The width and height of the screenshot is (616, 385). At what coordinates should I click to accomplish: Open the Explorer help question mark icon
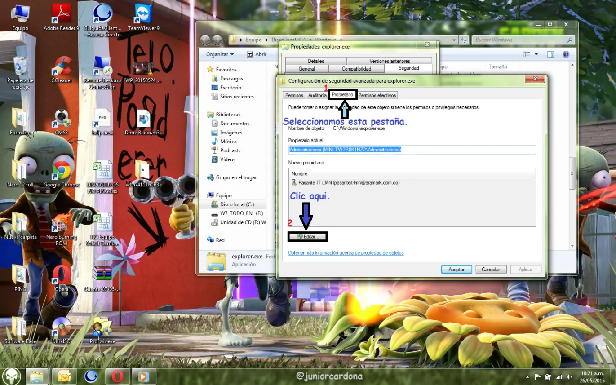point(566,54)
